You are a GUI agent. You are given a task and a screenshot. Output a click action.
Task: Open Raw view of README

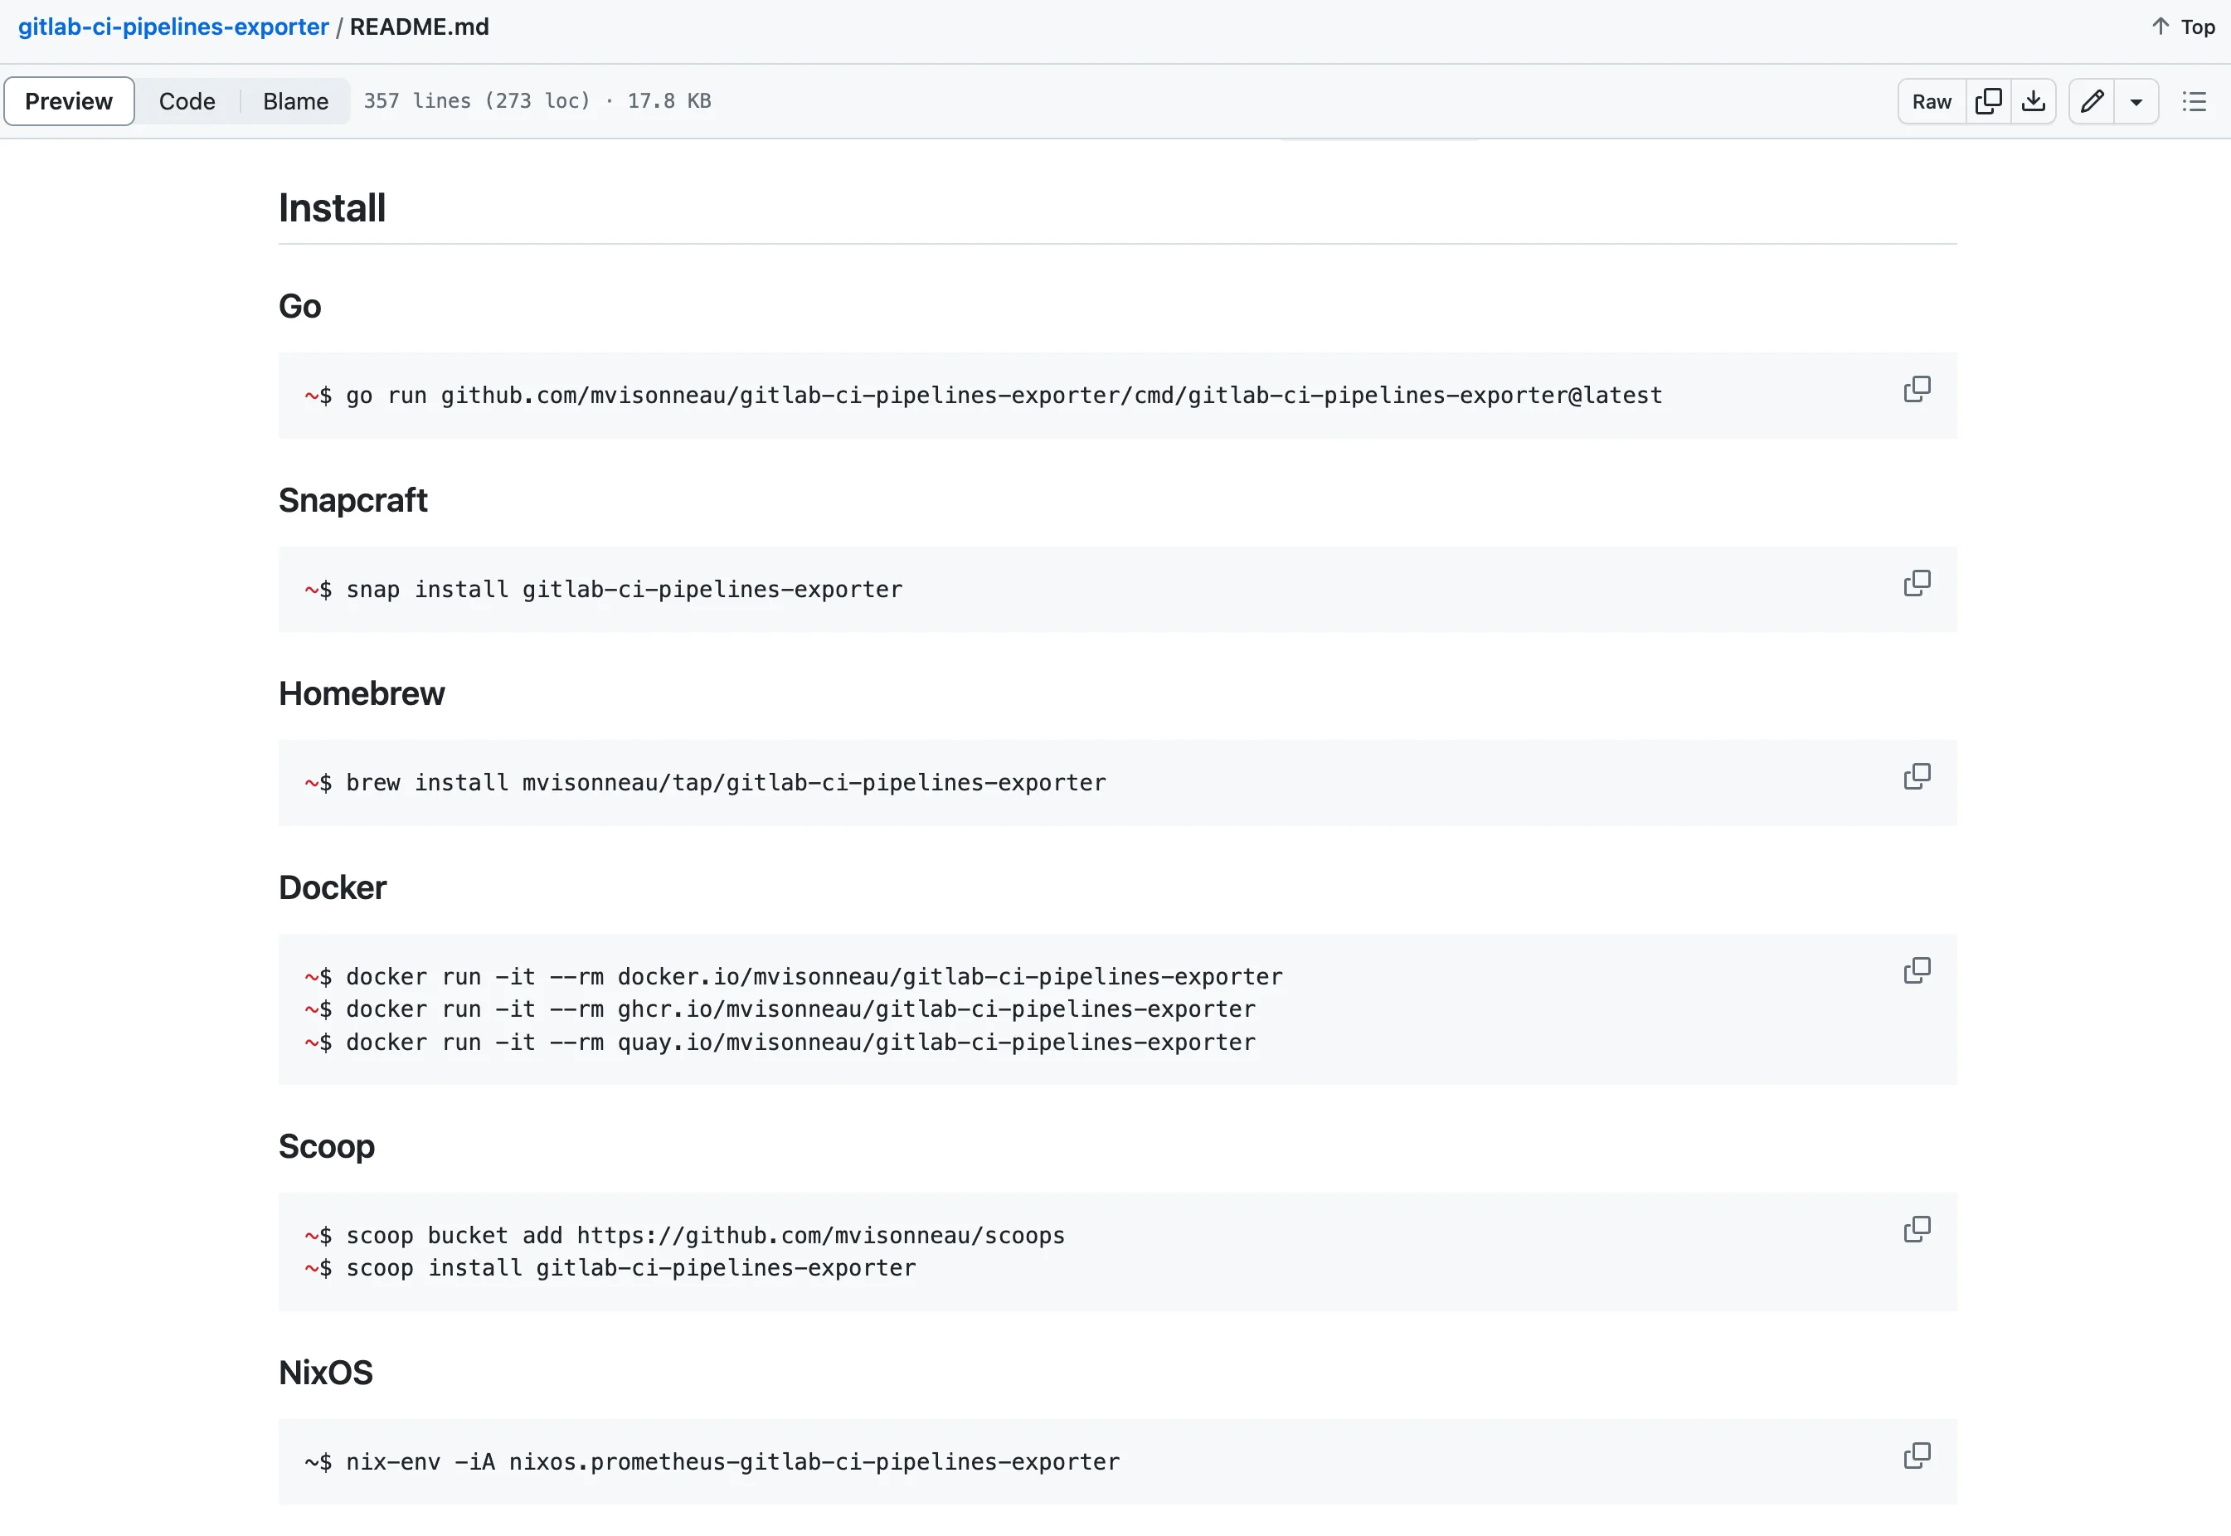[1931, 101]
